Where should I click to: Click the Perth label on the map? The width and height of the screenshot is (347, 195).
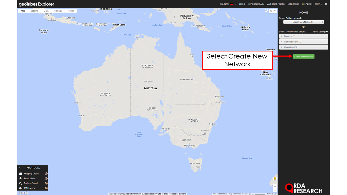[82, 116]
